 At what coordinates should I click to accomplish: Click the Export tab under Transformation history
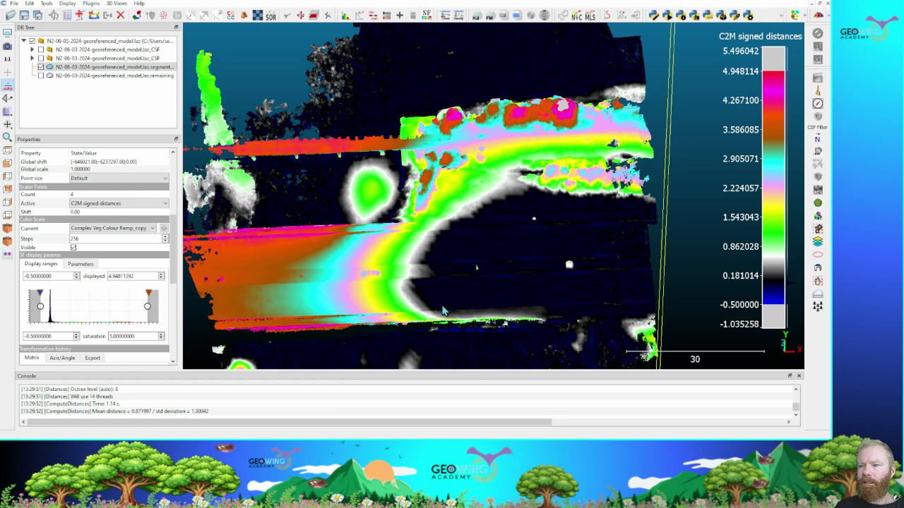point(93,358)
